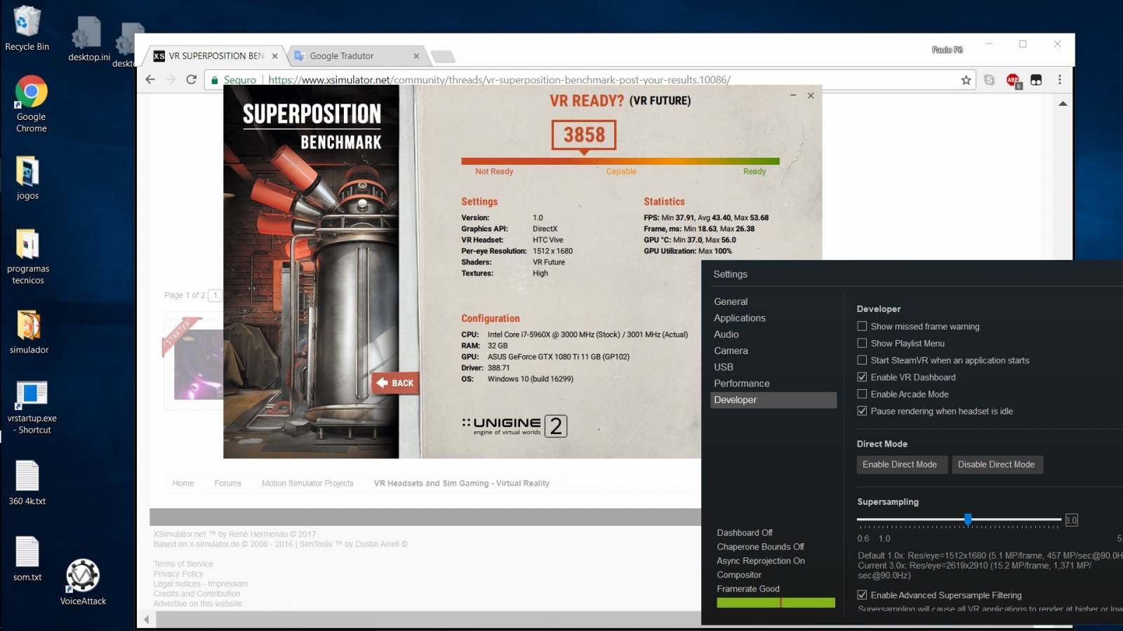This screenshot has width=1123, height=631.
Task: Click Forums breadcrumb link
Action: tap(227, 483)
